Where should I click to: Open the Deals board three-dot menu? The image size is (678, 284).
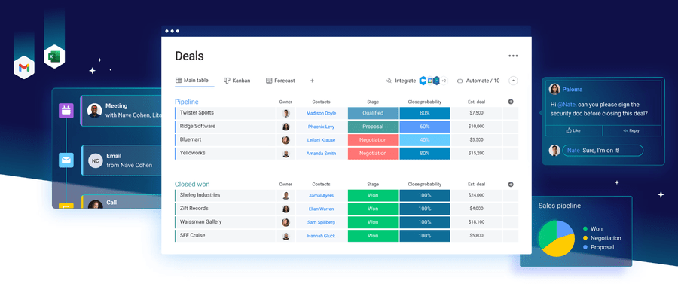click(513, 56)
